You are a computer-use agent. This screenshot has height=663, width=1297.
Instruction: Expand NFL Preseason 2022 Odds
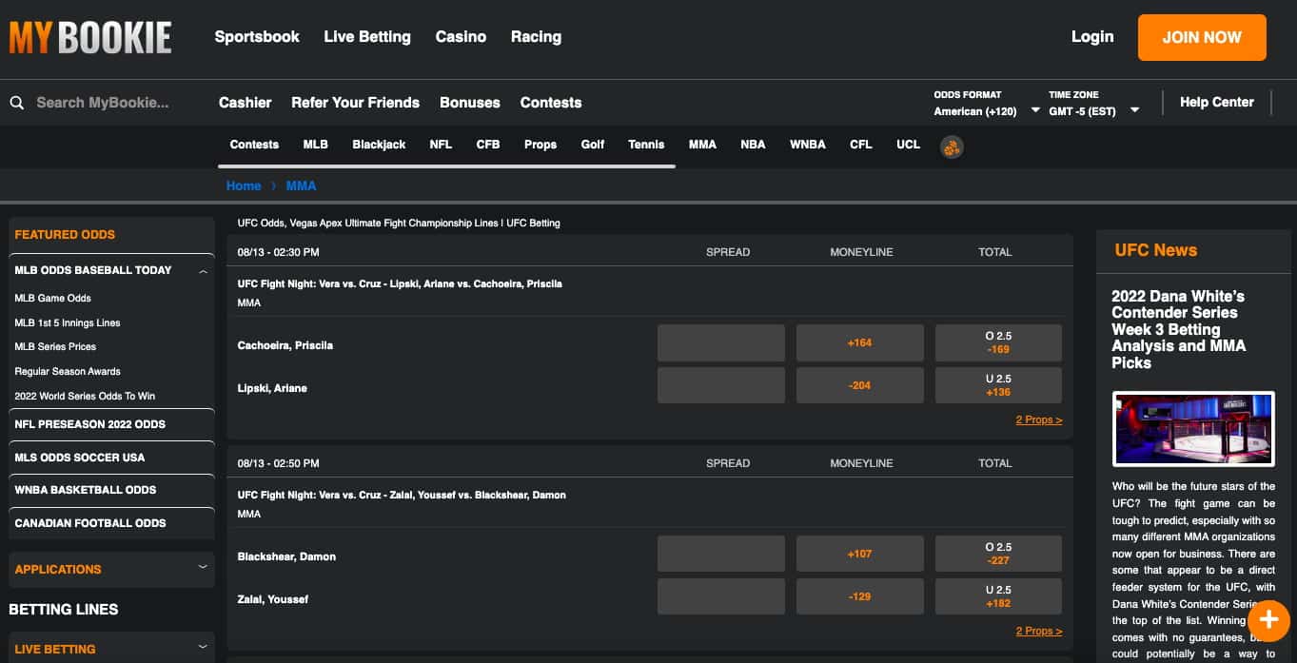pyautogui.click(x=111, y=424)
